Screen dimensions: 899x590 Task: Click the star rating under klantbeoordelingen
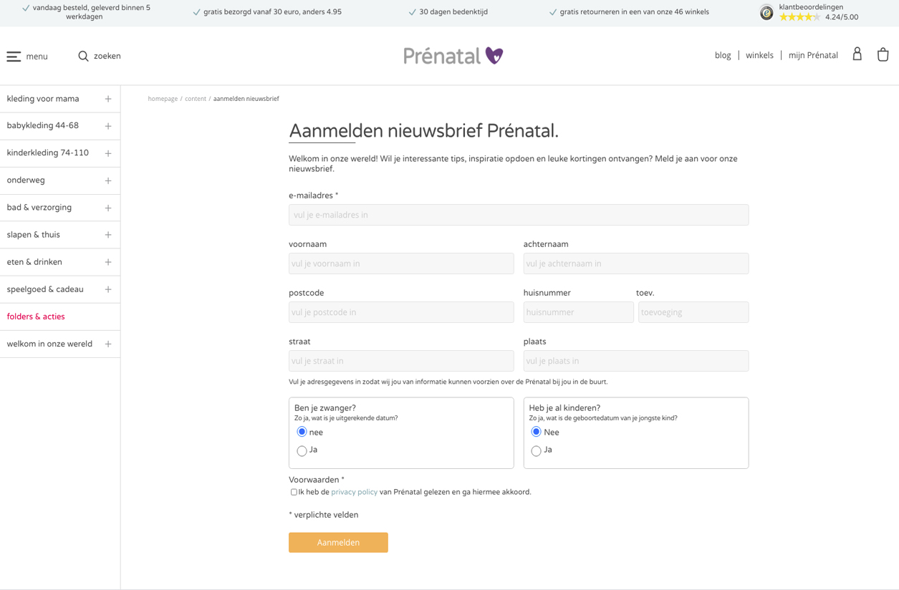click(x=799, y=17)
